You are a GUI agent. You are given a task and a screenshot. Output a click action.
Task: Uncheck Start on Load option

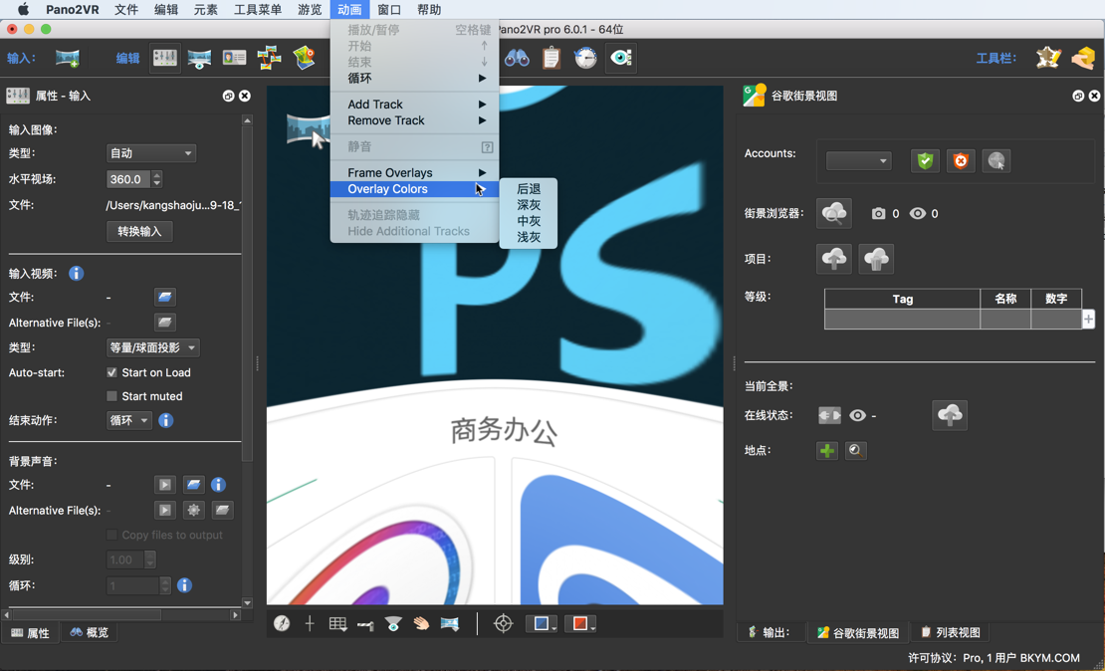click(x=112, y=372)
